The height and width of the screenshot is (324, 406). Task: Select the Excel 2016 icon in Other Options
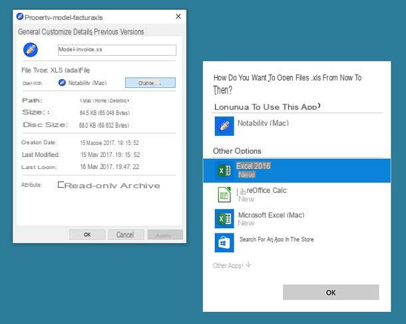pyautogui.click(x=224, y=171)
